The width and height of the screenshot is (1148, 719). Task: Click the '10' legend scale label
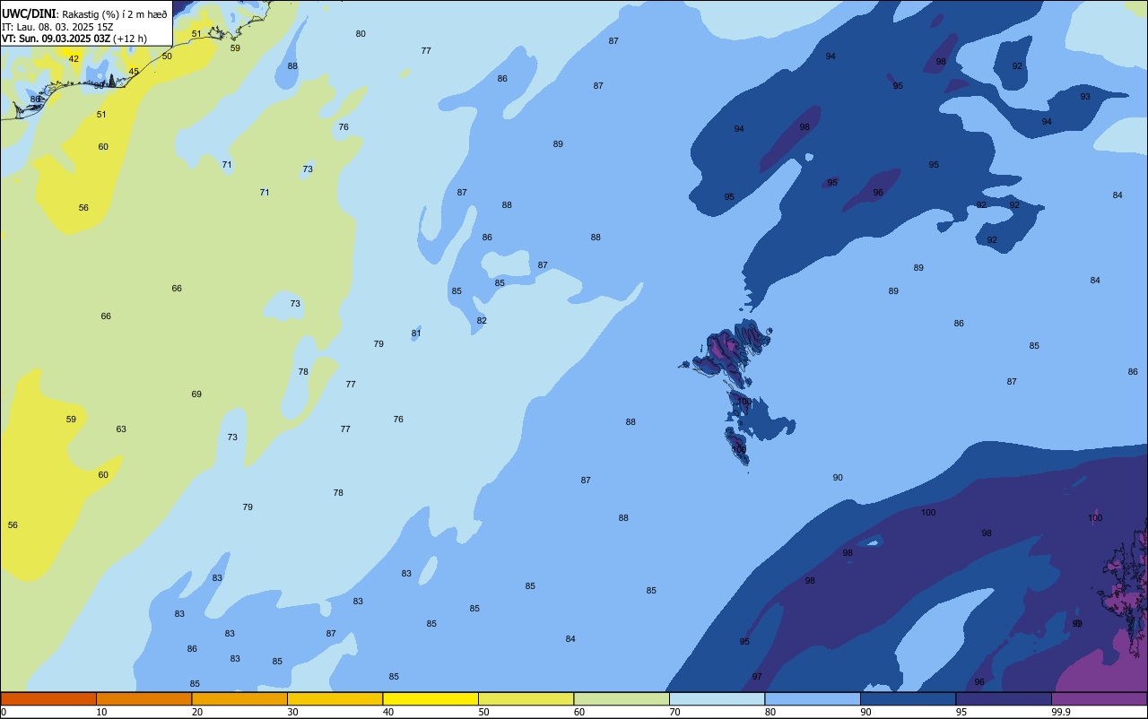click(x=102, y=712)
